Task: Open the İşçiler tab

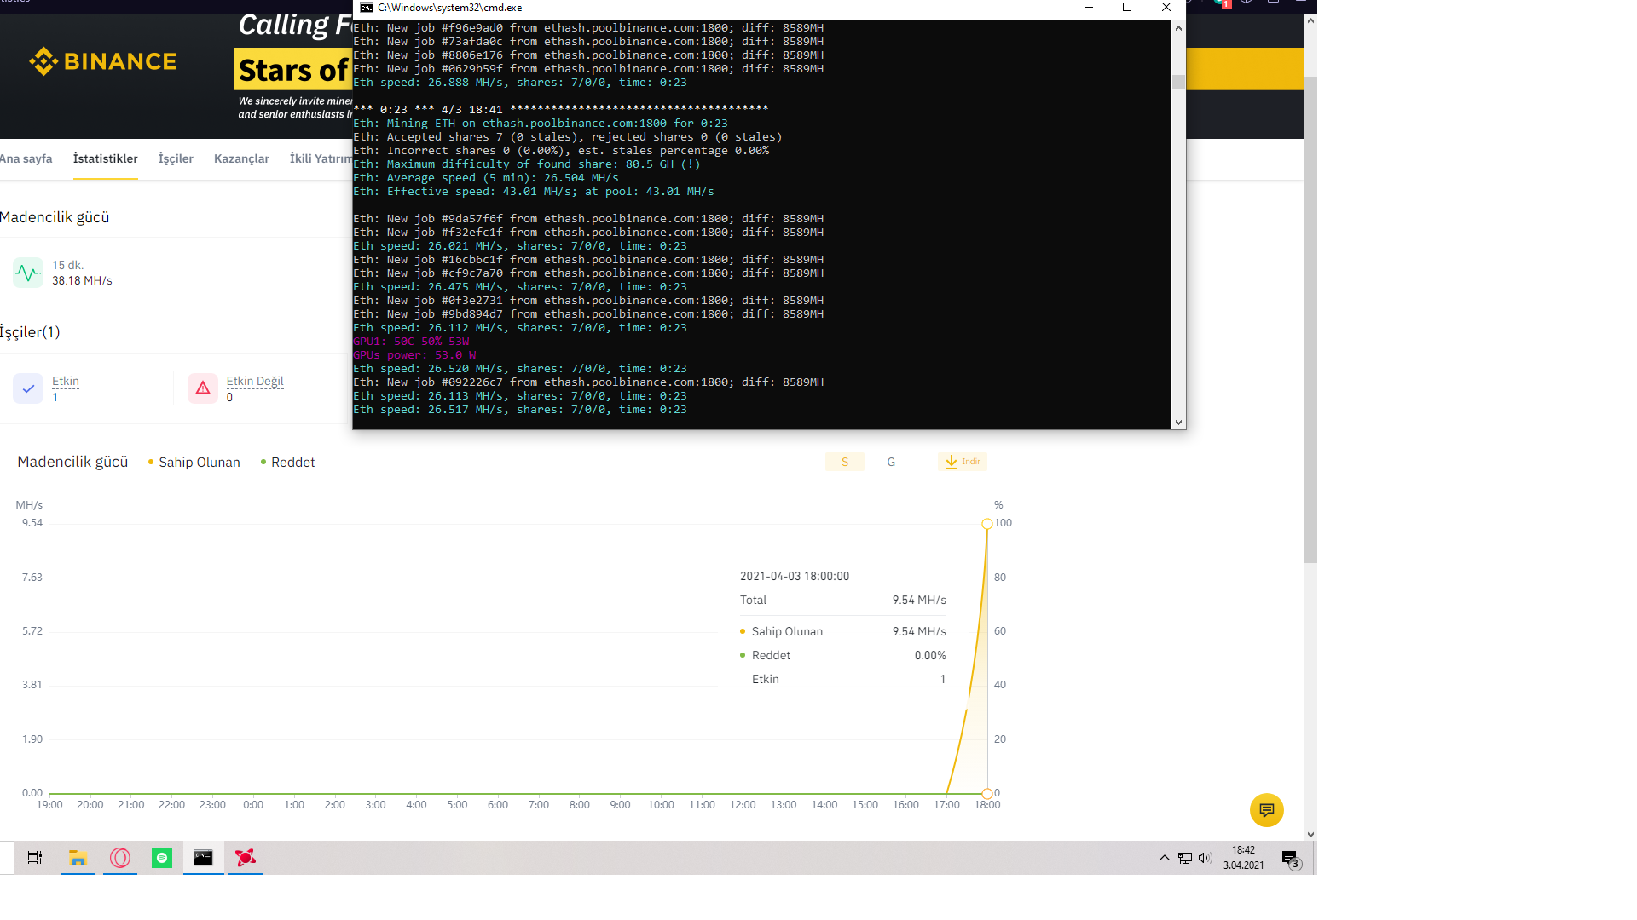Action: click(x=176, y=158)
